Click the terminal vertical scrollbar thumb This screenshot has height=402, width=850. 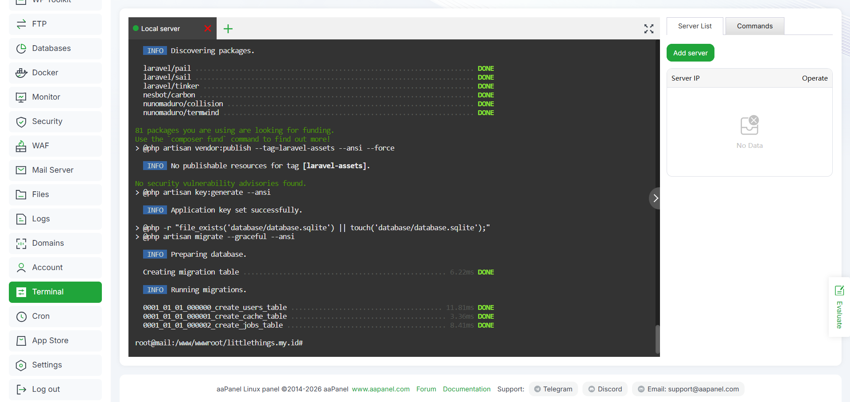[657, 339]
